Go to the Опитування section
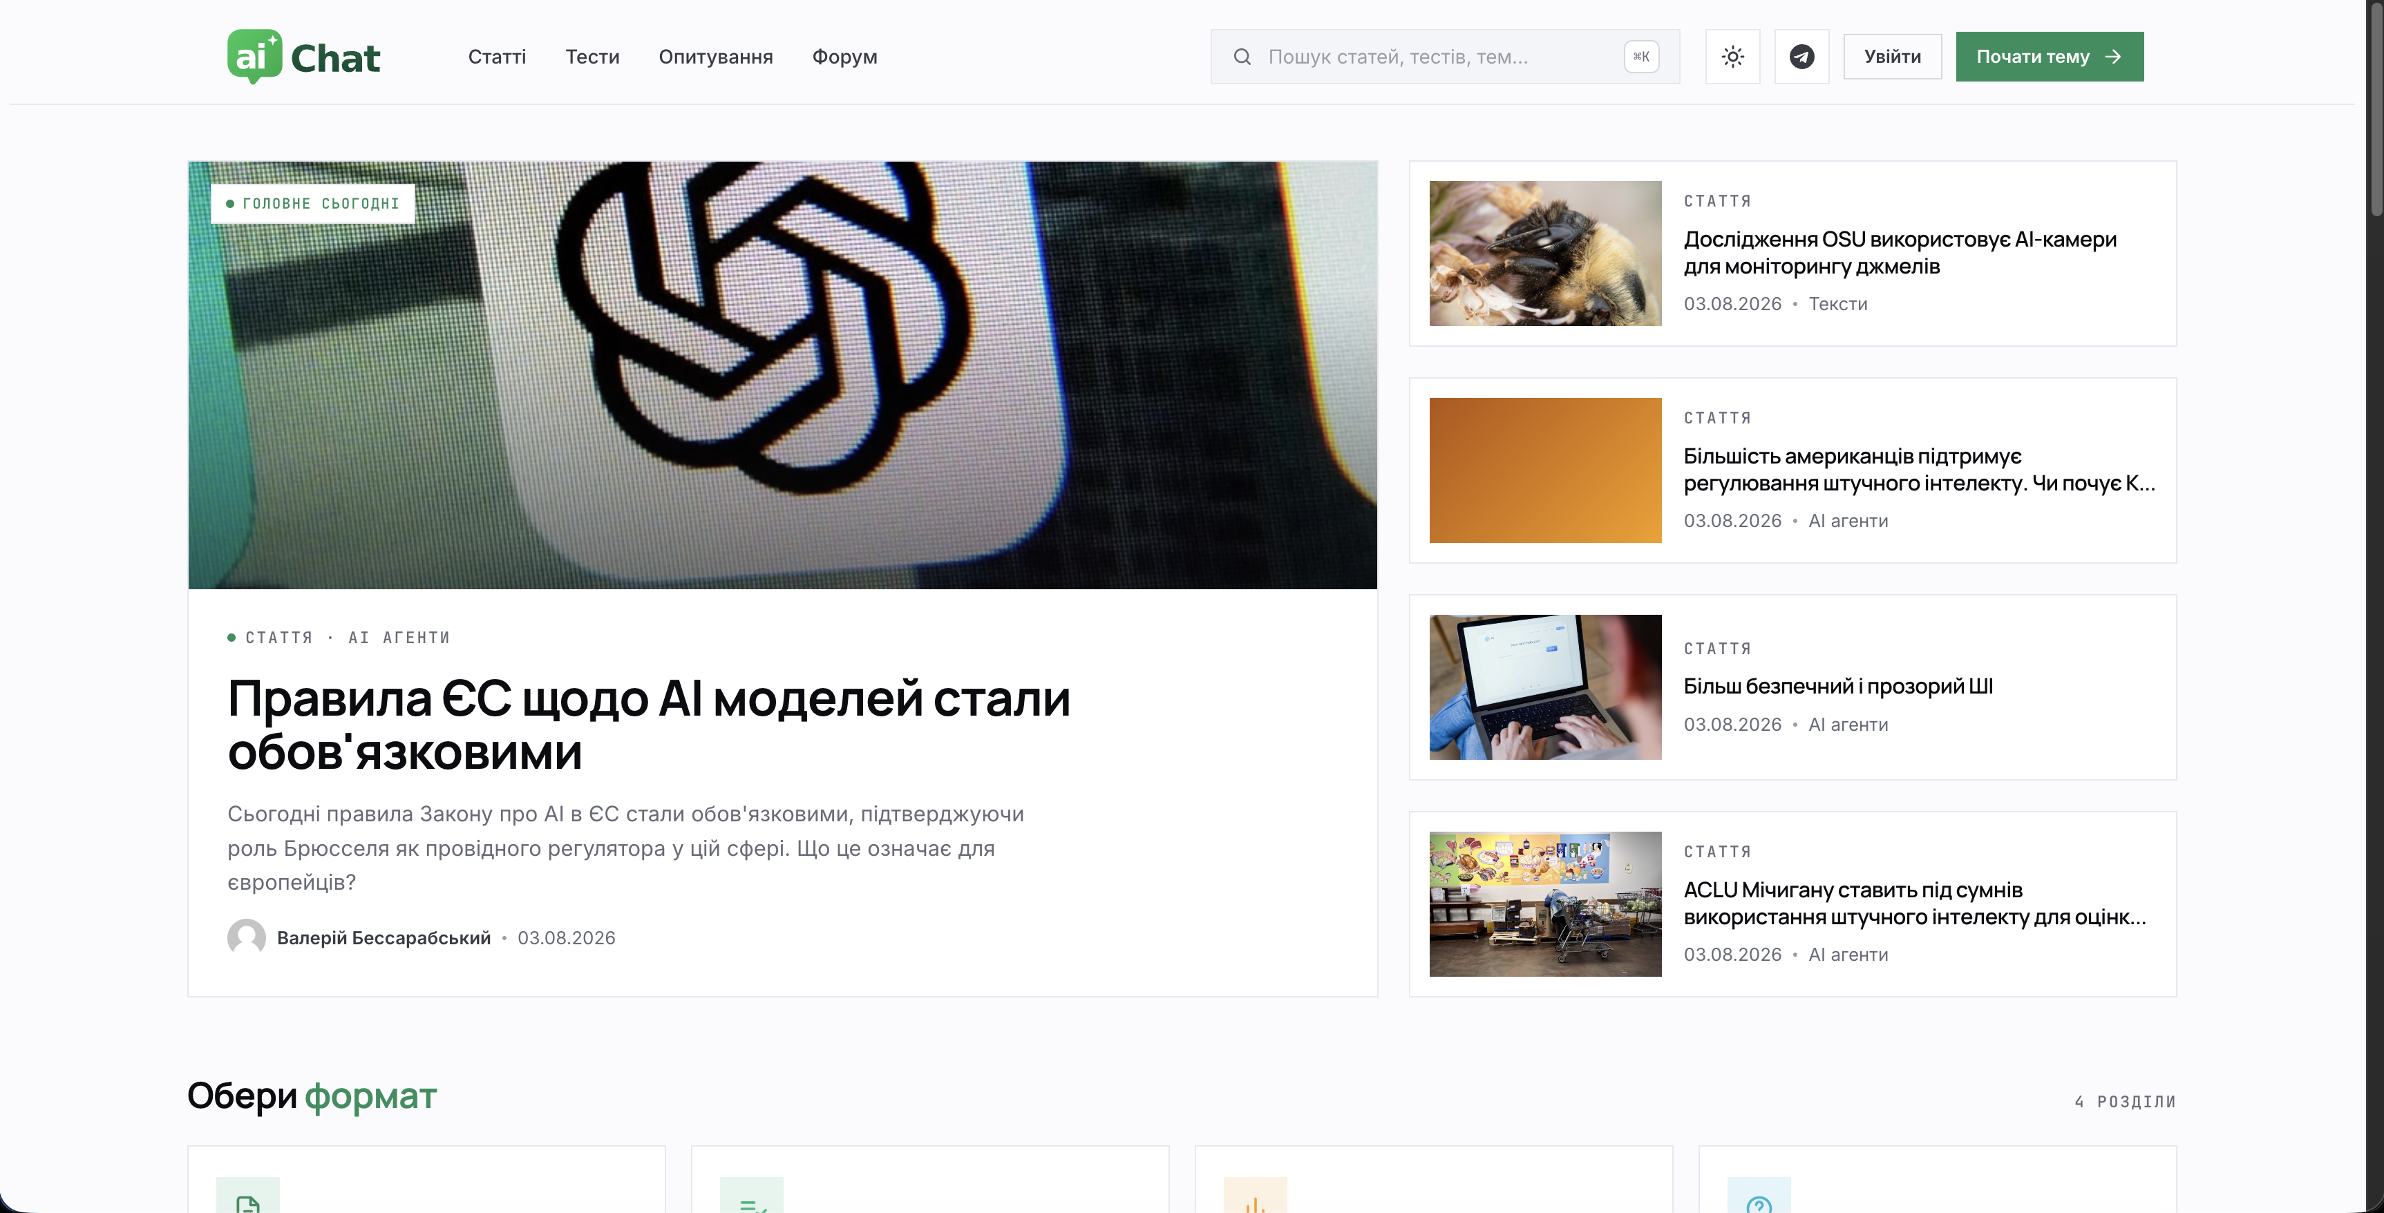Viewport: 2384px width, 1213px height. pyautogui.click(x=715, y=57)
